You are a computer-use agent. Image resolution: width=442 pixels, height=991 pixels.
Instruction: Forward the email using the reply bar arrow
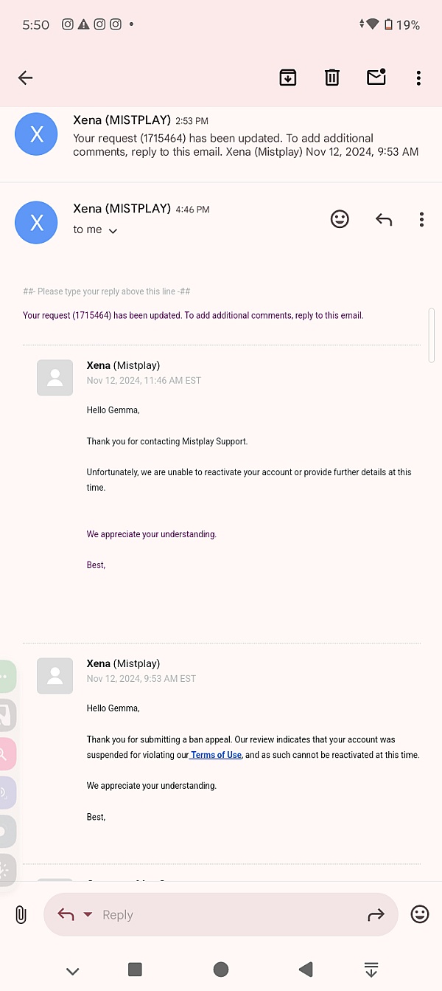pyautogui.click(x=376, y=915)
